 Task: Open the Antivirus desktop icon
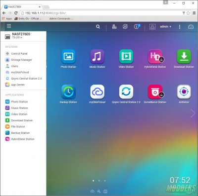point(184,92)
